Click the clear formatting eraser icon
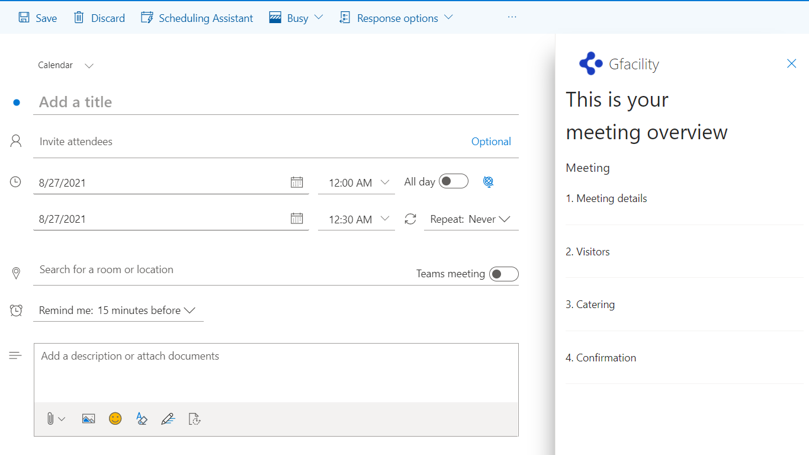Image resolution: width=809 pixels, height=455 pixels. click(x=142, y=419)
